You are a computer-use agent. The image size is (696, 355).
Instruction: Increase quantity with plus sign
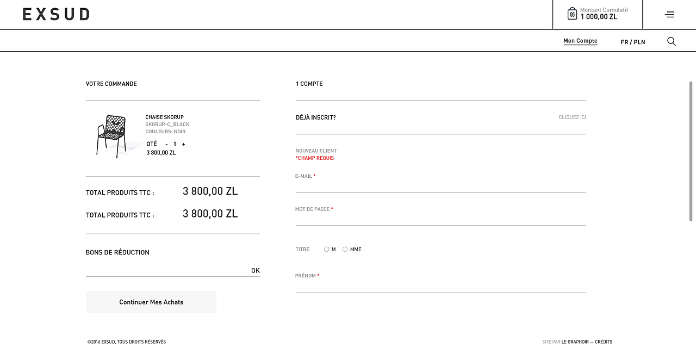coord(184,144)
